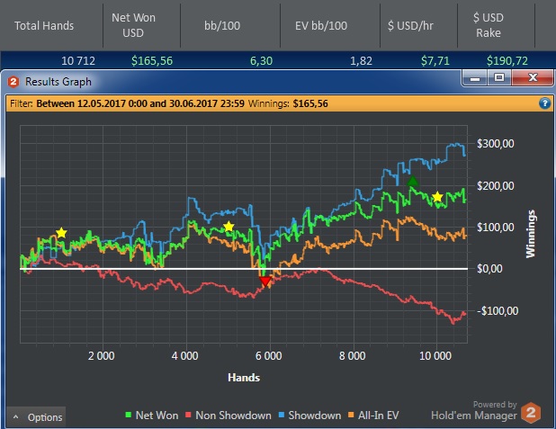Viewport: 556px width, 429px height.
Task: Toggle the Net Won legend series
Action: (152, 416)
